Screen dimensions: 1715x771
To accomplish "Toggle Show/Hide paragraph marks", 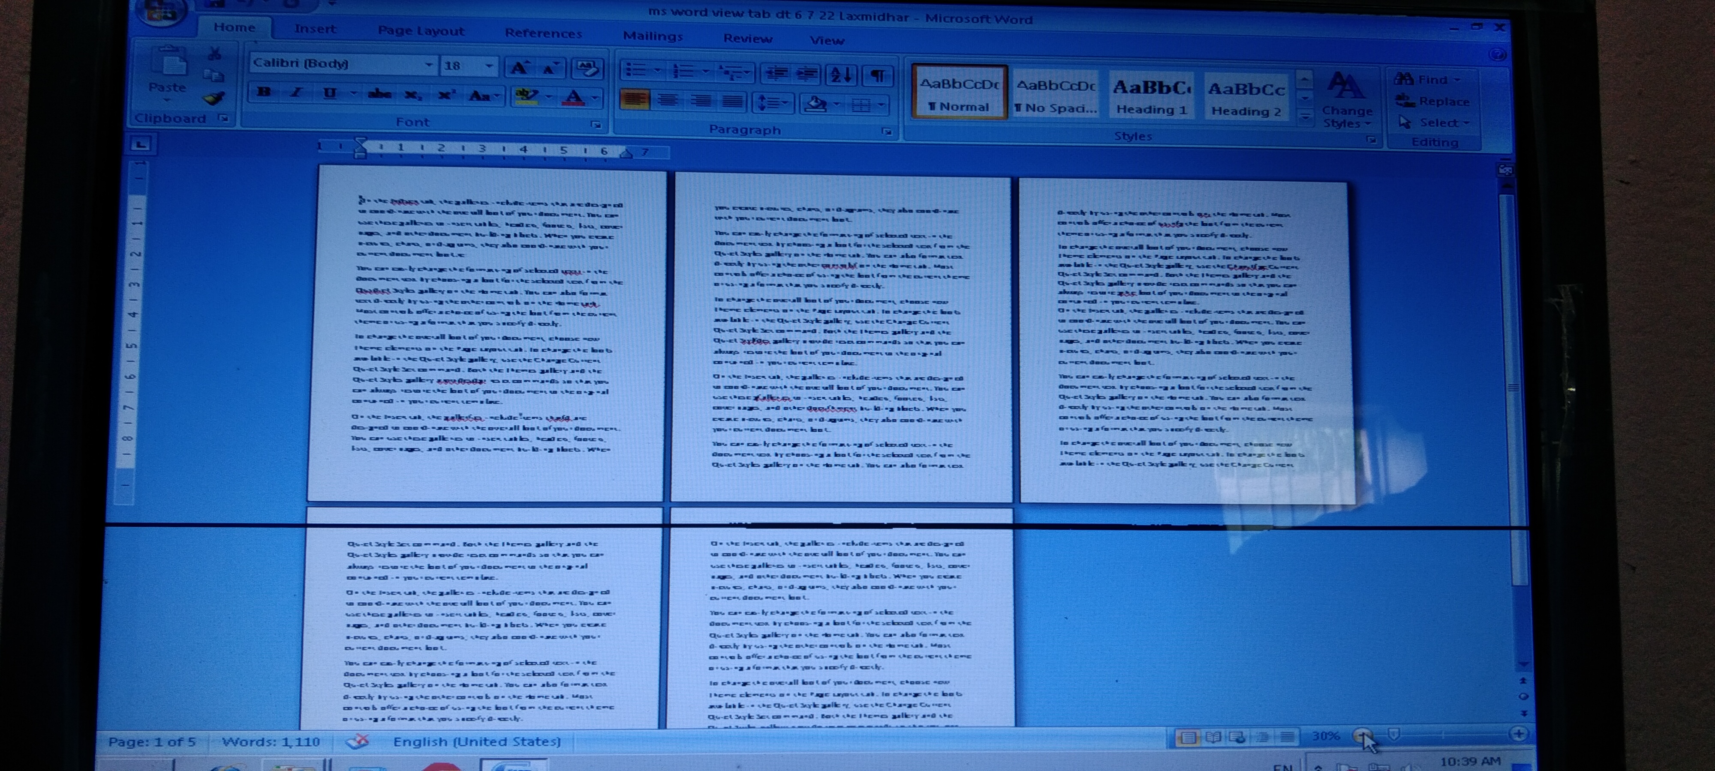I will click(x=878, y=76).
